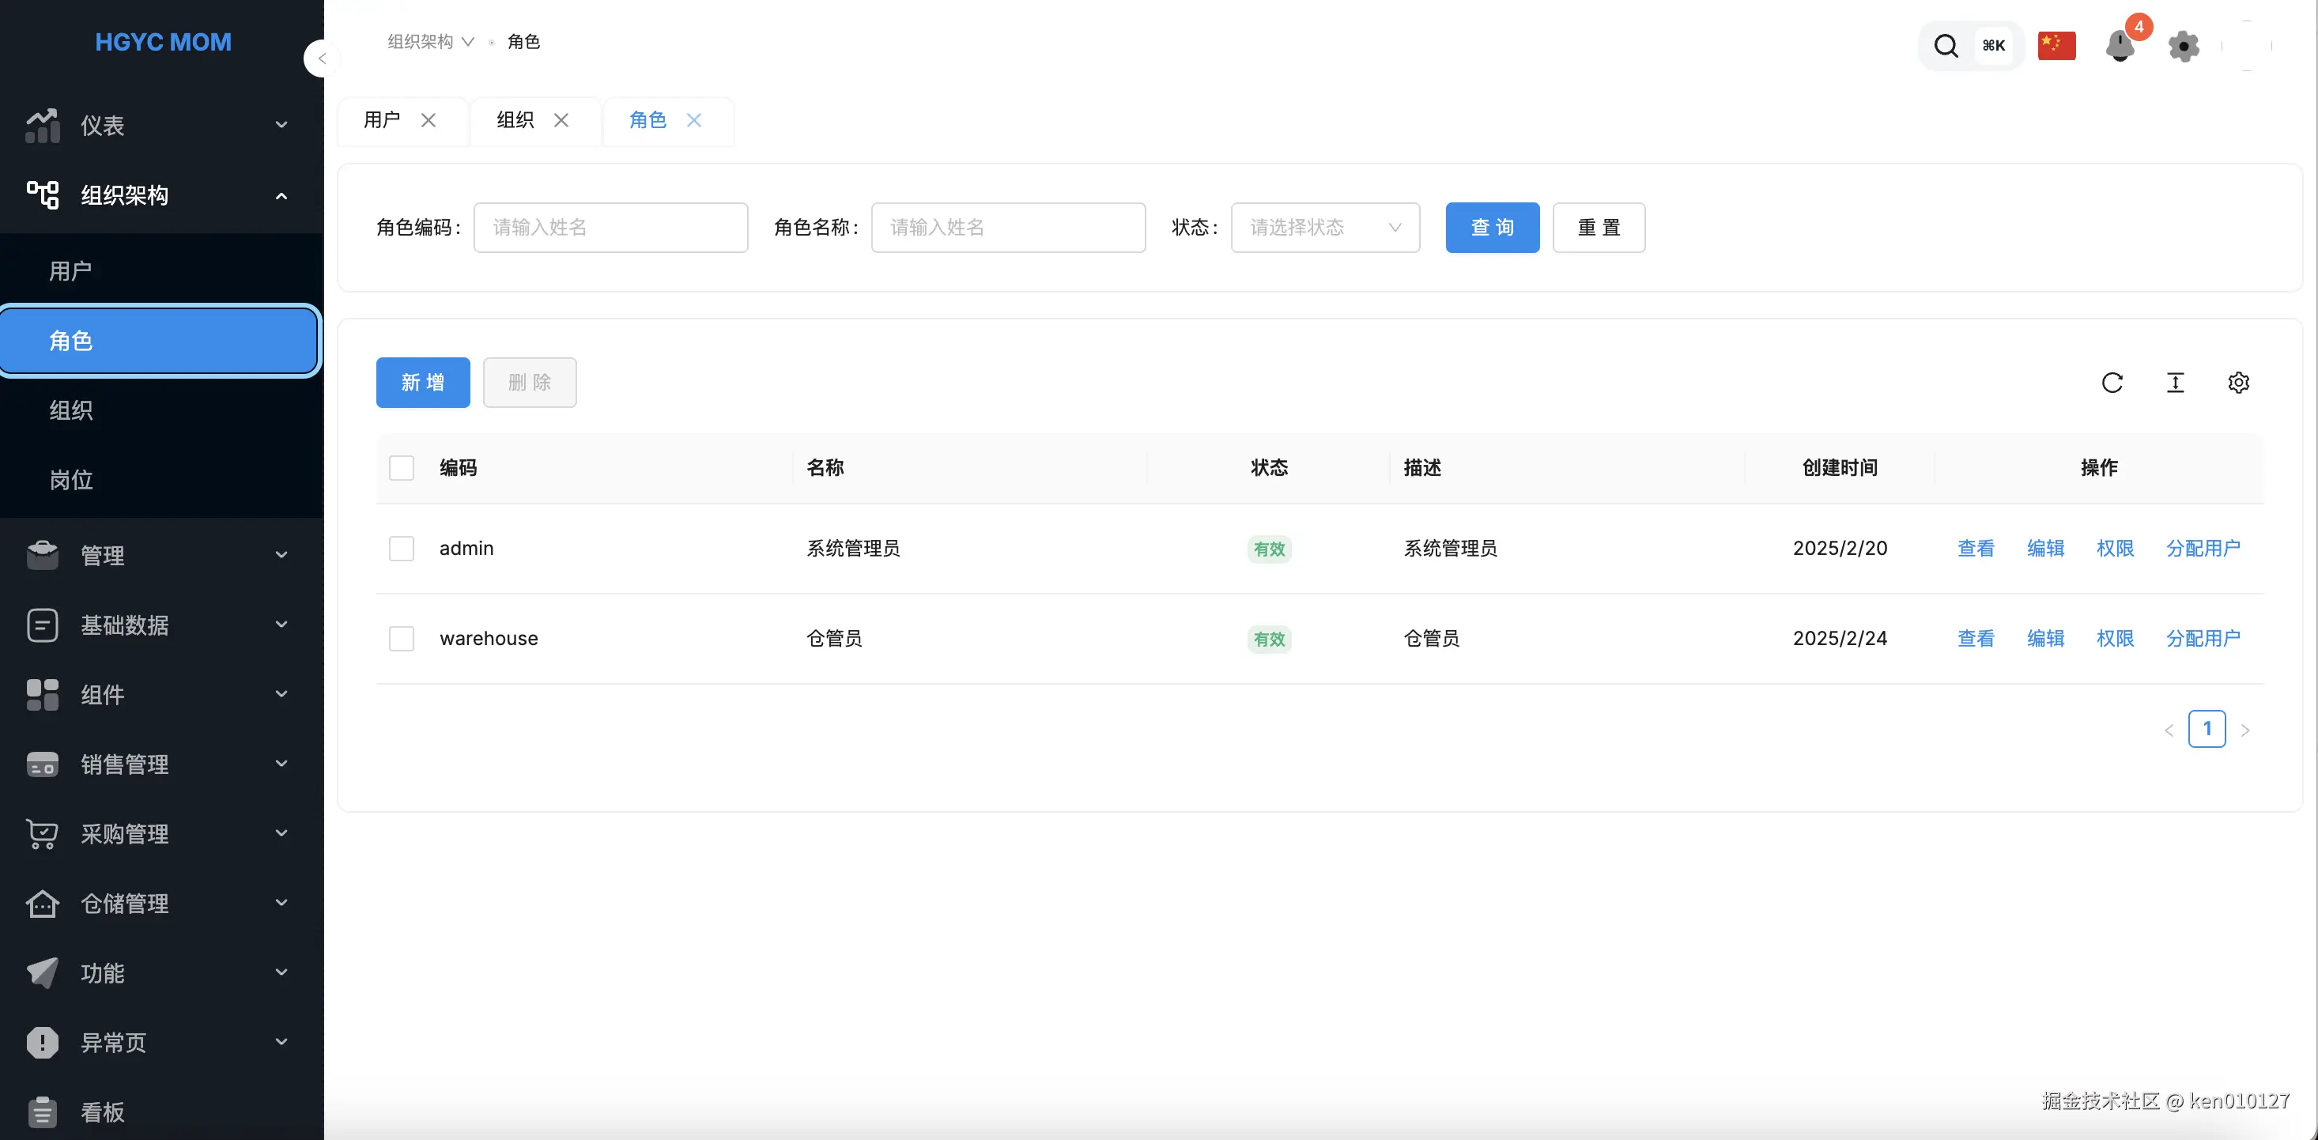Select 岗位 in the sidebar
The image size is (2318, 1140).
pos(71,480)
